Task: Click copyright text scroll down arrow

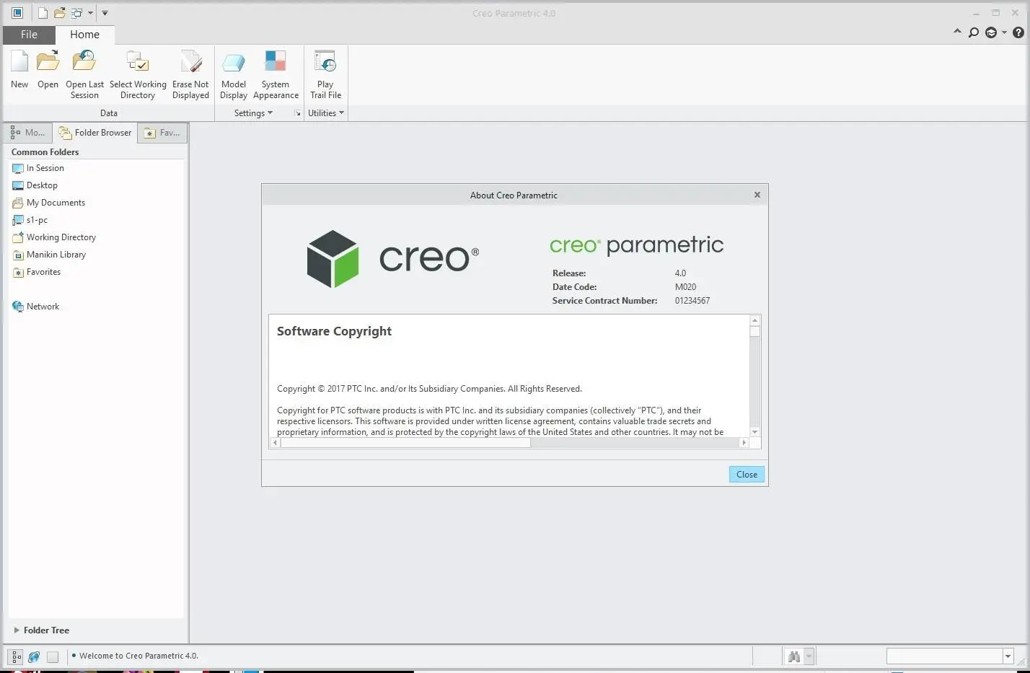Action: click(755, 432)
